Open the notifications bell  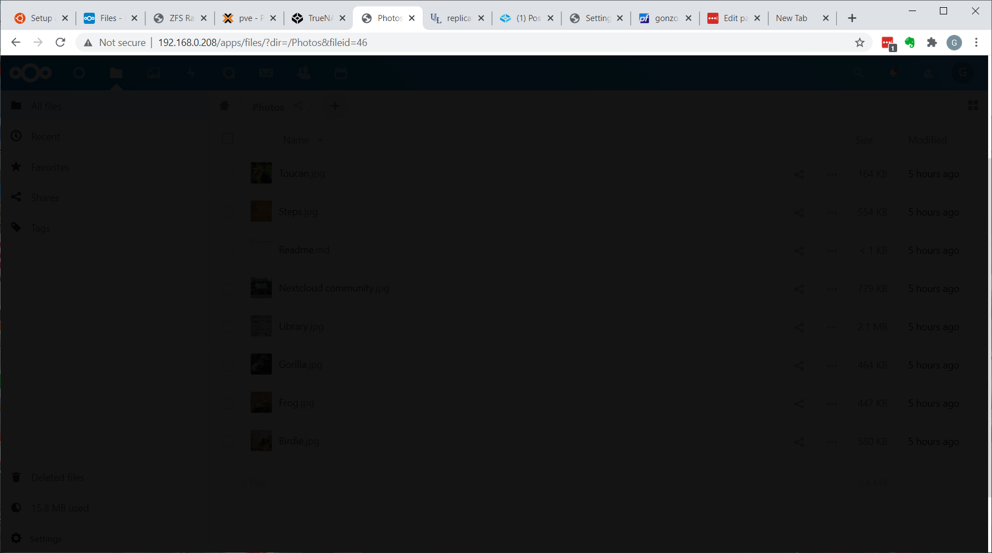point(893,73)
